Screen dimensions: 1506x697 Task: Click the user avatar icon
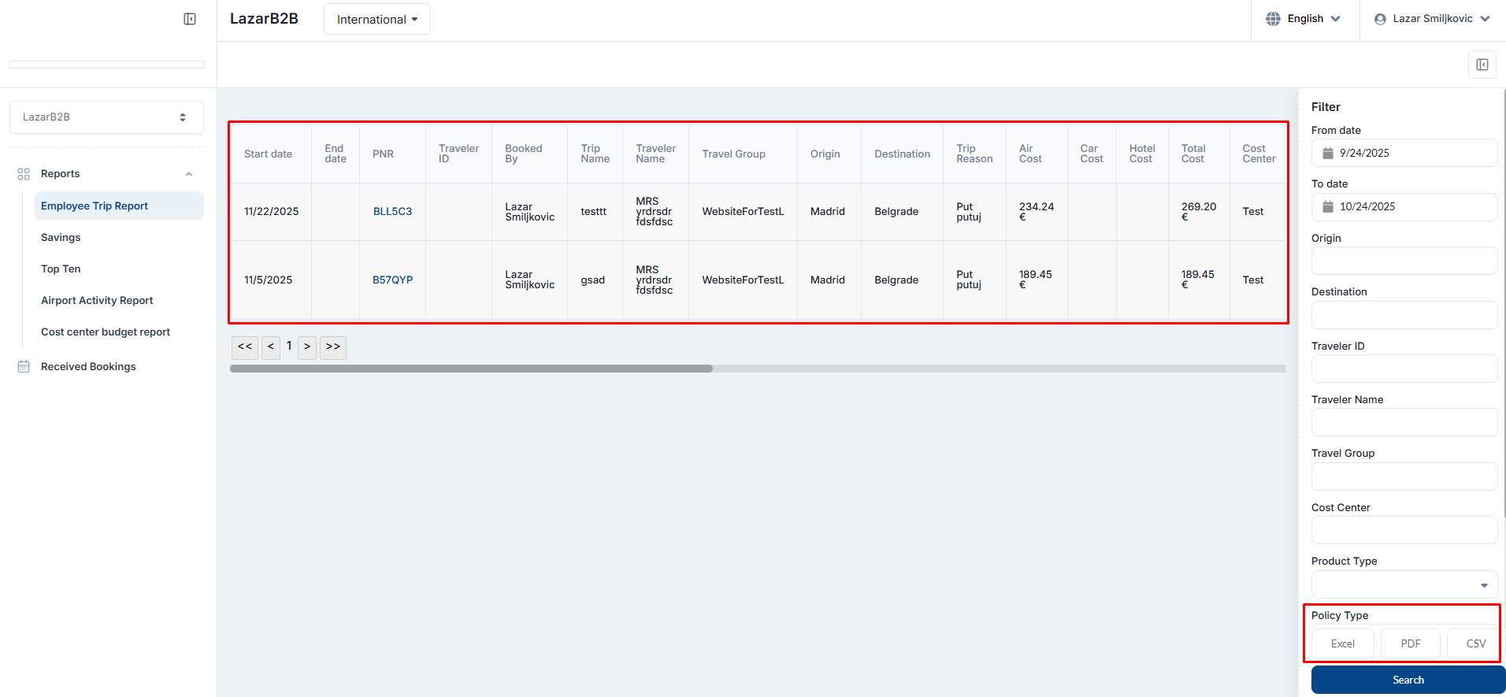click(x=1380, y=19)
